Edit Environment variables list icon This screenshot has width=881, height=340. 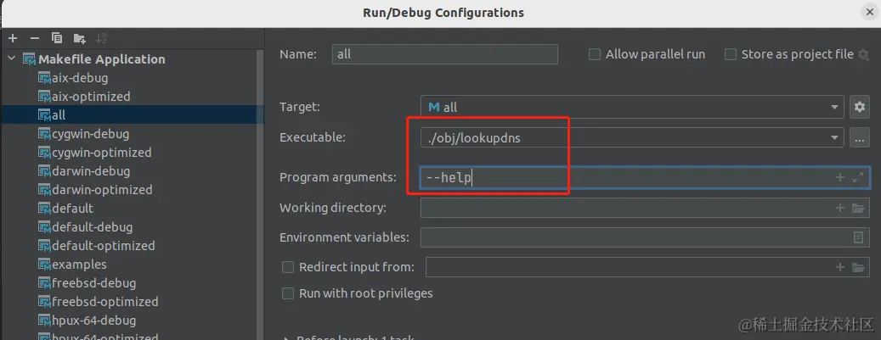[858, 237]
